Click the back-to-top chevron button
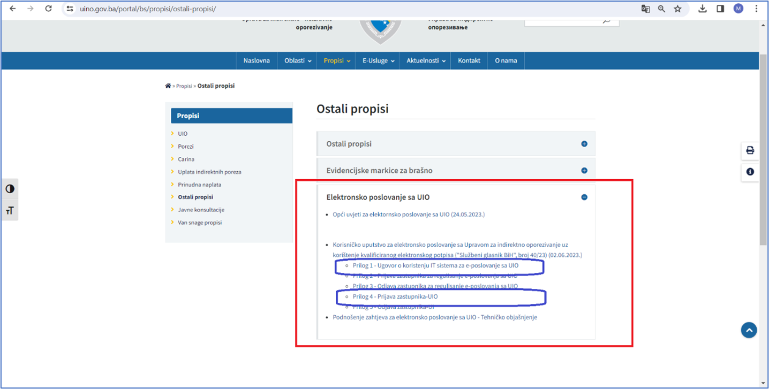The width and height of the screenshot is (769, 389). (x=748, y=330)
